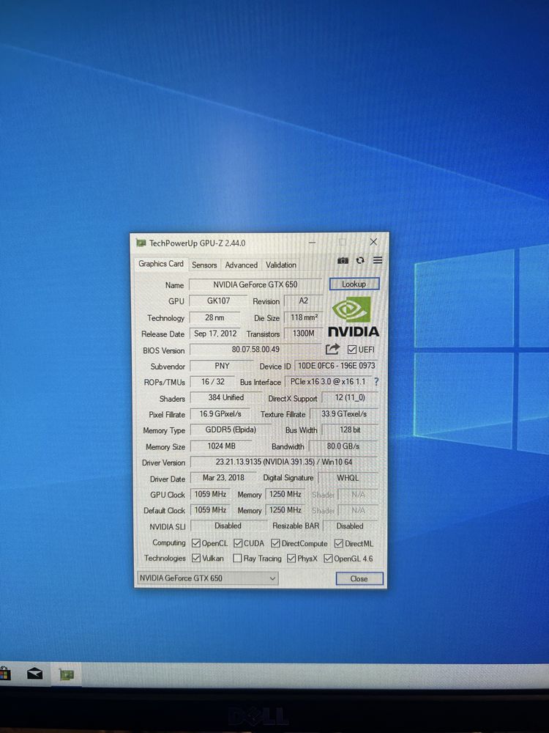
Task: Click the GPU Clock value 1059 MHz
Action: pos(211,494)
